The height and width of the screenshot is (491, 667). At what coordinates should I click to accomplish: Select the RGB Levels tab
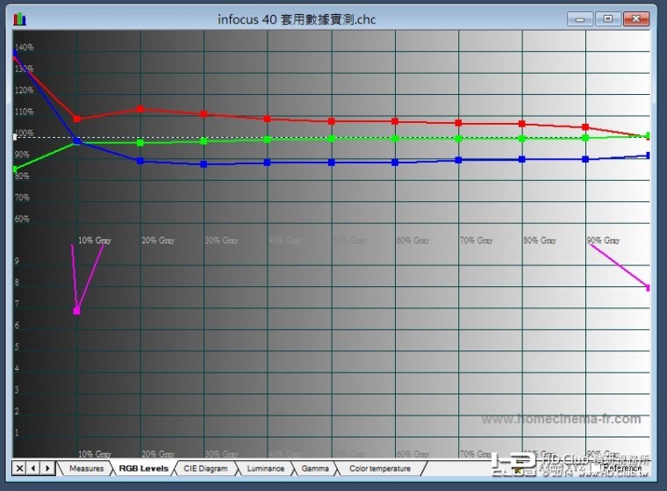(x=143, y=468)
